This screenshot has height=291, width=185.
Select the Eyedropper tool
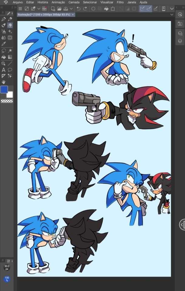[4, 44]
